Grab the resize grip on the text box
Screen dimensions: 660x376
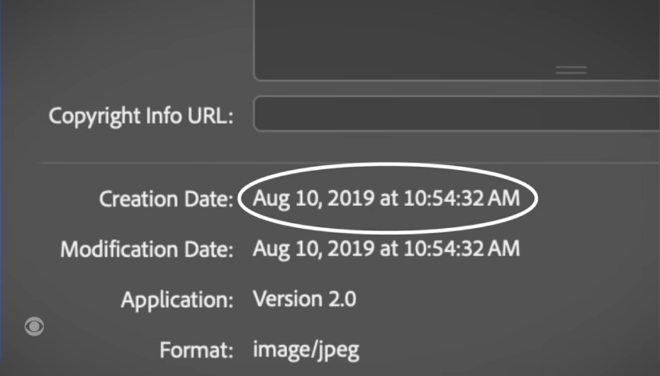point(570,70)
